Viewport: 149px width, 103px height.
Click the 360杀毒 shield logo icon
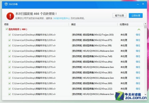pos(6,4)
